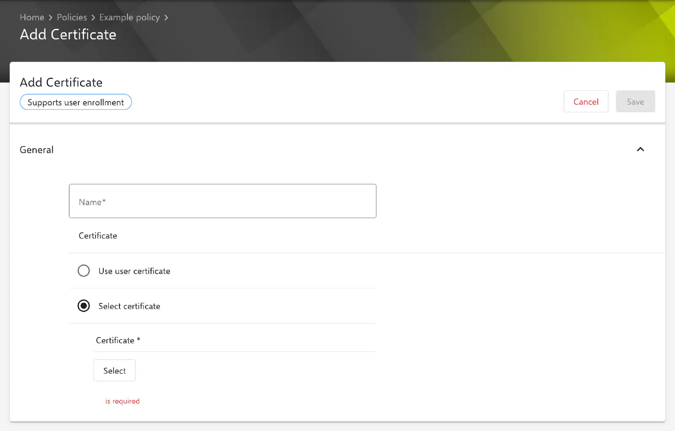675x431 pixels.
Task: Focus the Name input field
Action: pos(222,201)
